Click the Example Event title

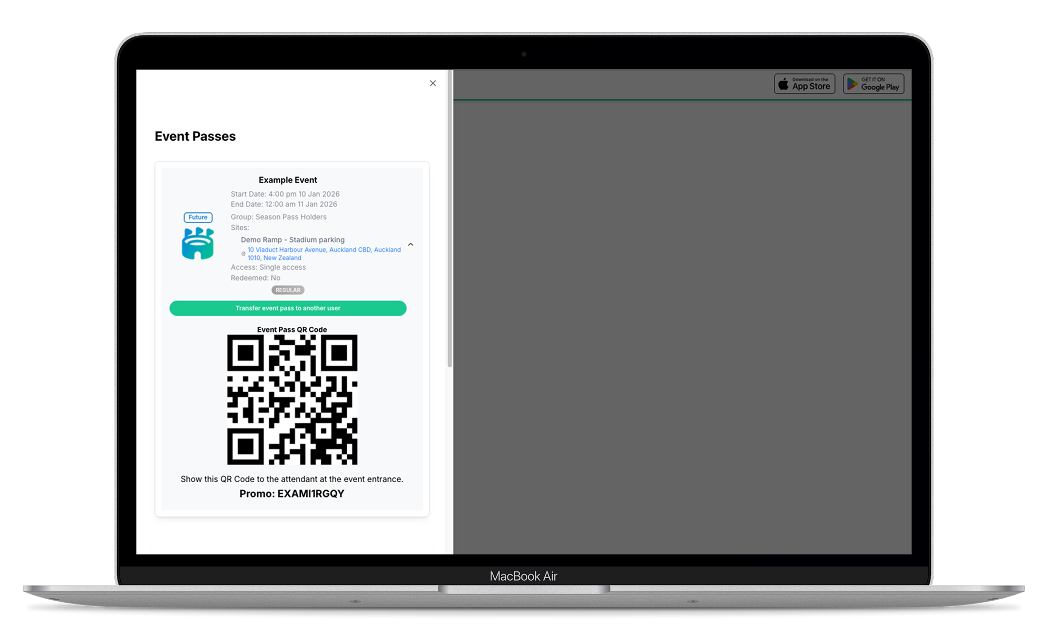[x=288, y=180]
